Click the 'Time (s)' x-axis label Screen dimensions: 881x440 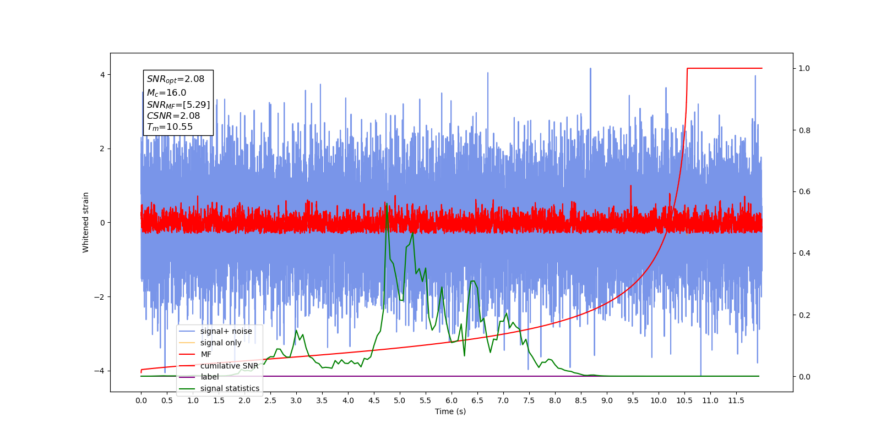450,411
